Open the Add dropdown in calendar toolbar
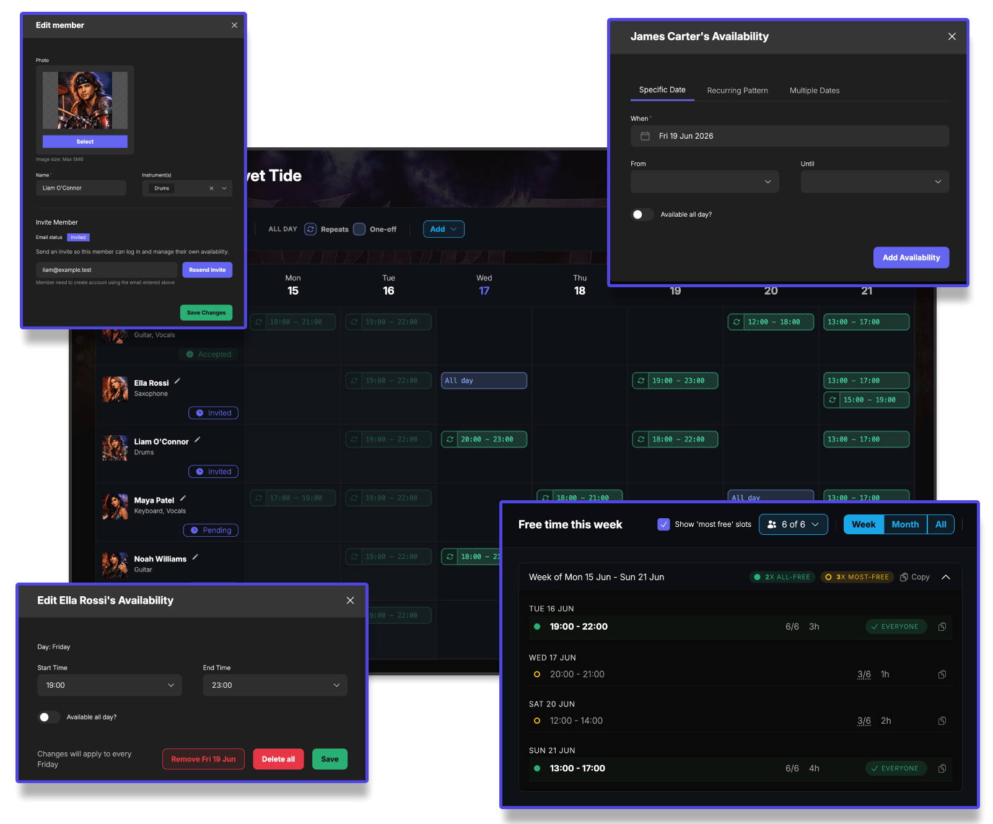 point(444,229)
